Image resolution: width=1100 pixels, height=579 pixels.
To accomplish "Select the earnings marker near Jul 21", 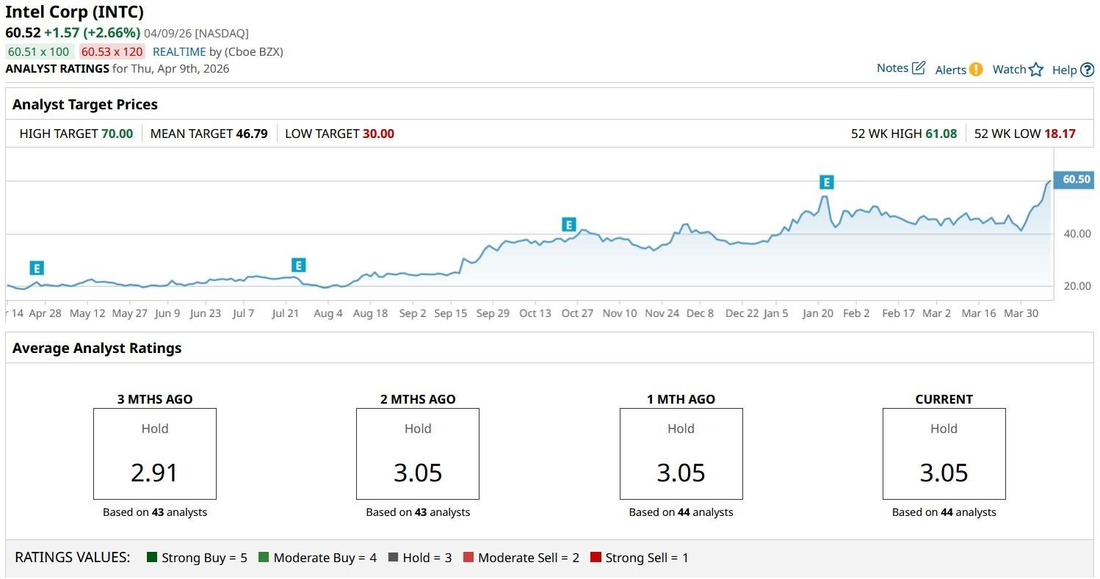I will pos(298,265).
